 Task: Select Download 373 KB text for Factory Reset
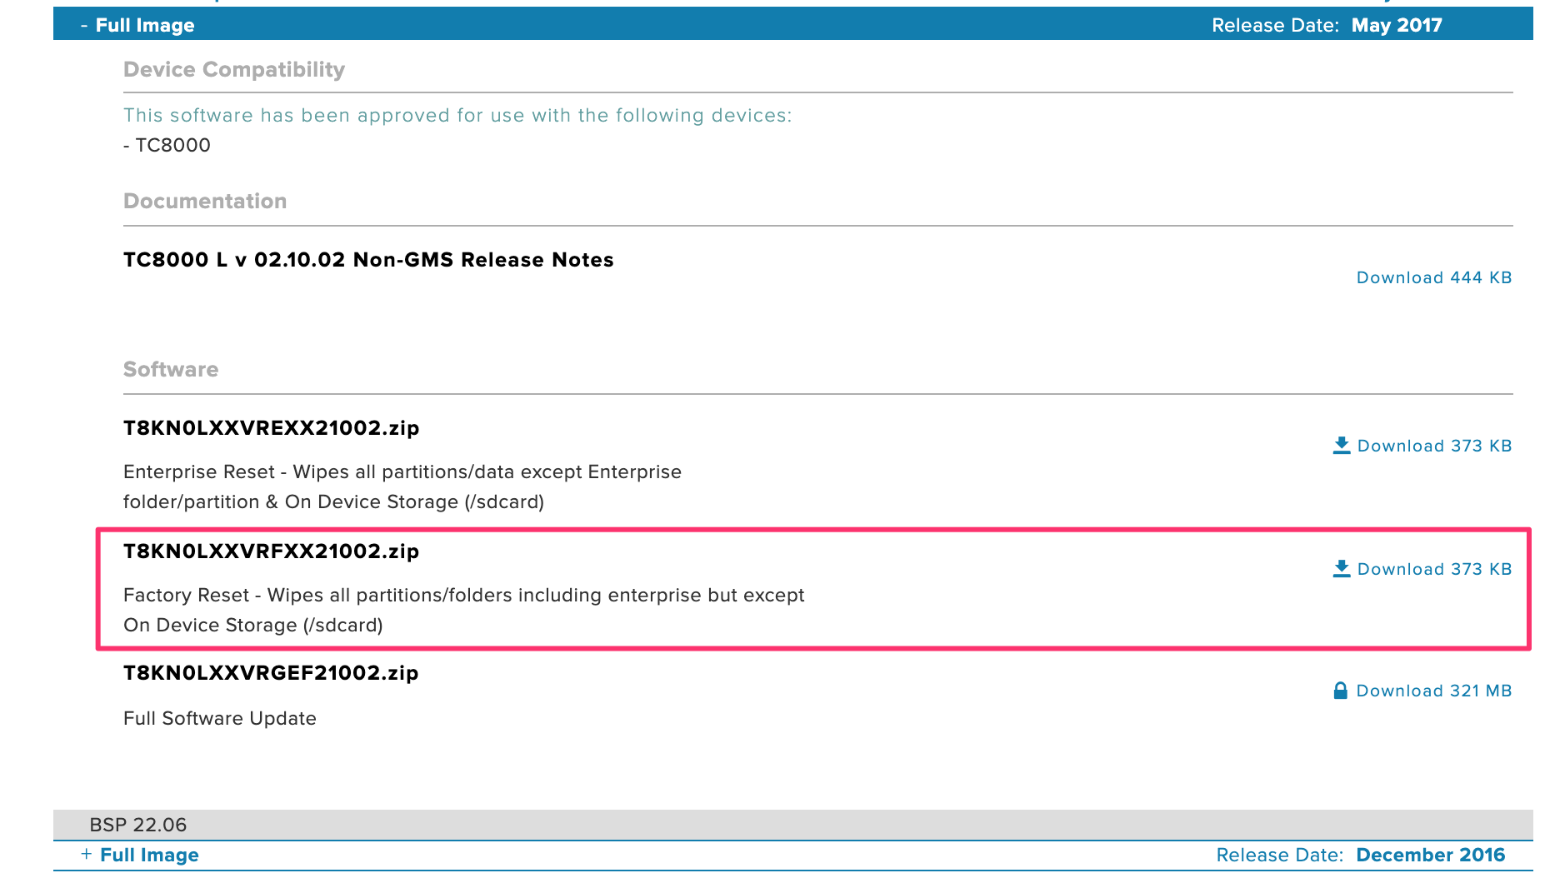pyautogui.click(x=1434, y=569)
